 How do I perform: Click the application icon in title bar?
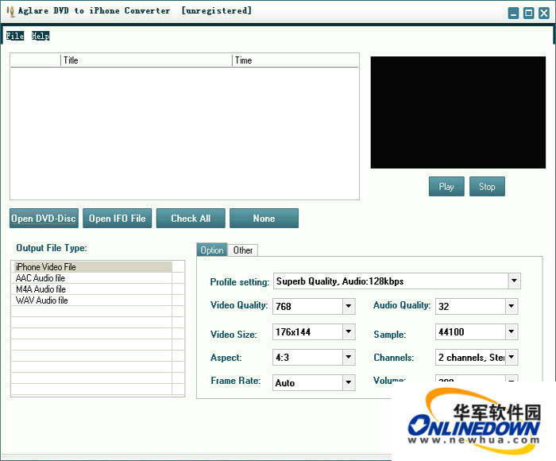(x=10, y=11)
